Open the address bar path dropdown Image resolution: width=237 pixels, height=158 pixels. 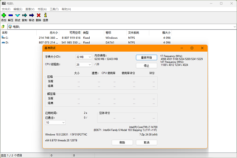(x=233, y=26)
